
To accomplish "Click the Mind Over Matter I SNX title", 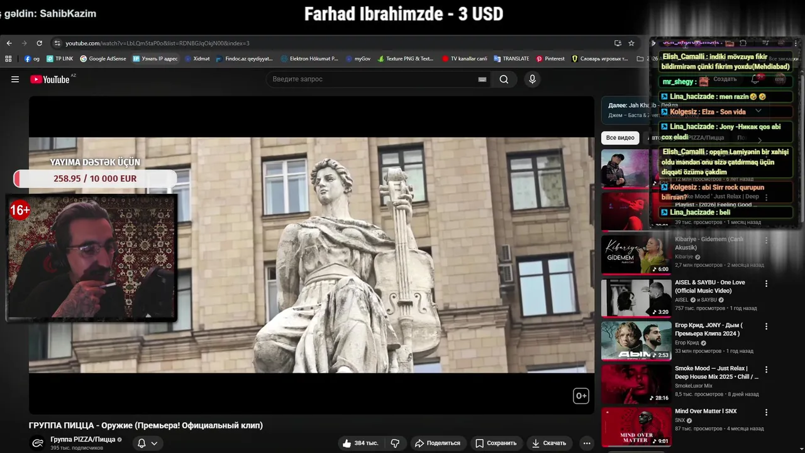I will click(706, 411).
